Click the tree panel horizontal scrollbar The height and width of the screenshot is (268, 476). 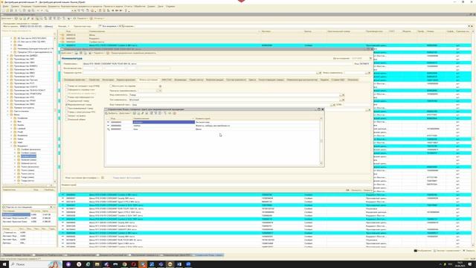click(x=28, y=185)
